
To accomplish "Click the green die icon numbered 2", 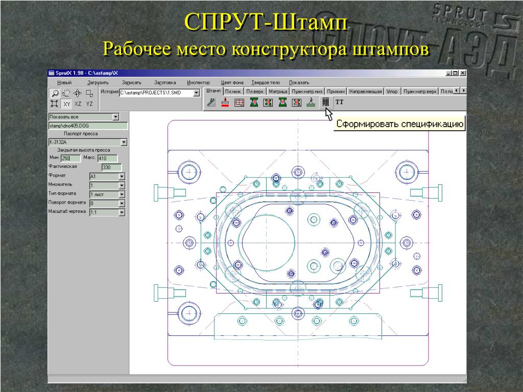I will click(282, 102).
